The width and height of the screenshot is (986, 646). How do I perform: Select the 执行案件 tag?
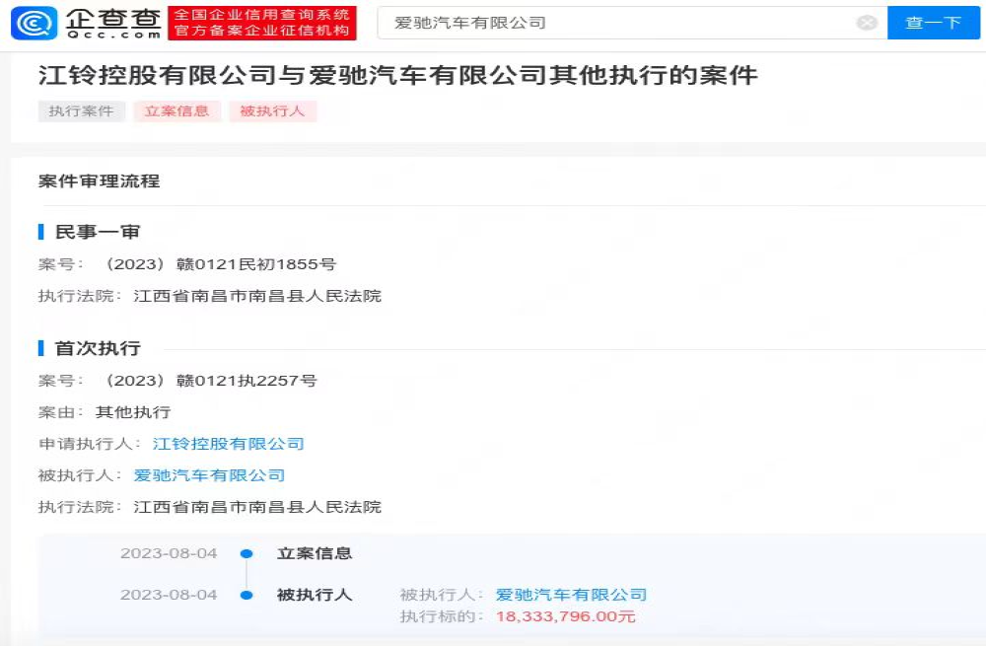click(x=81, y=111)
